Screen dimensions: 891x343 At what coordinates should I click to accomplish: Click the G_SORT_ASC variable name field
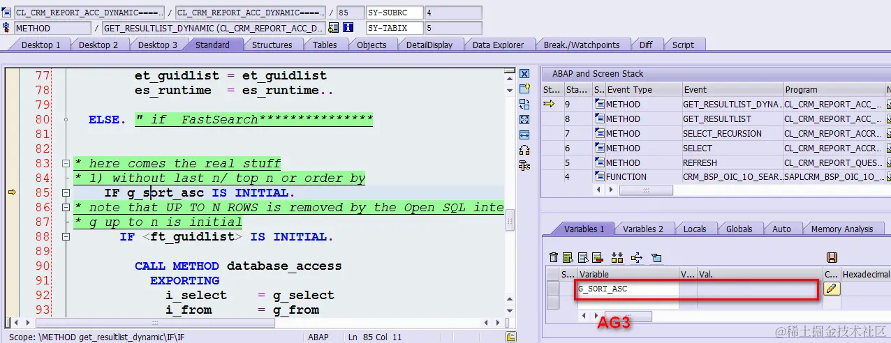(627, 289)
